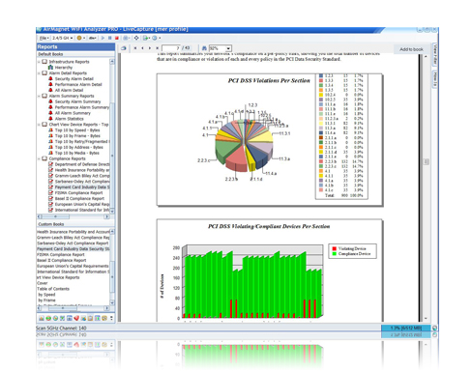
Task: Open the bar chart Start screen icon
Action: [42, 318]
